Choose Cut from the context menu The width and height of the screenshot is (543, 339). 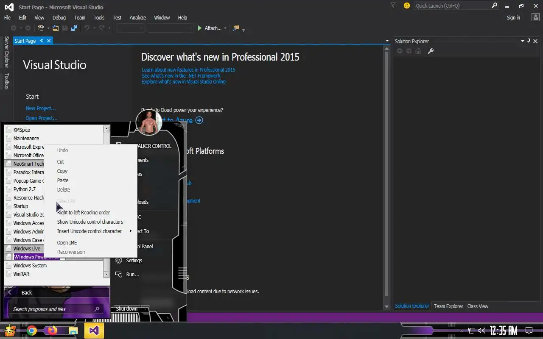pyautogui.click(x=61, y=162)
